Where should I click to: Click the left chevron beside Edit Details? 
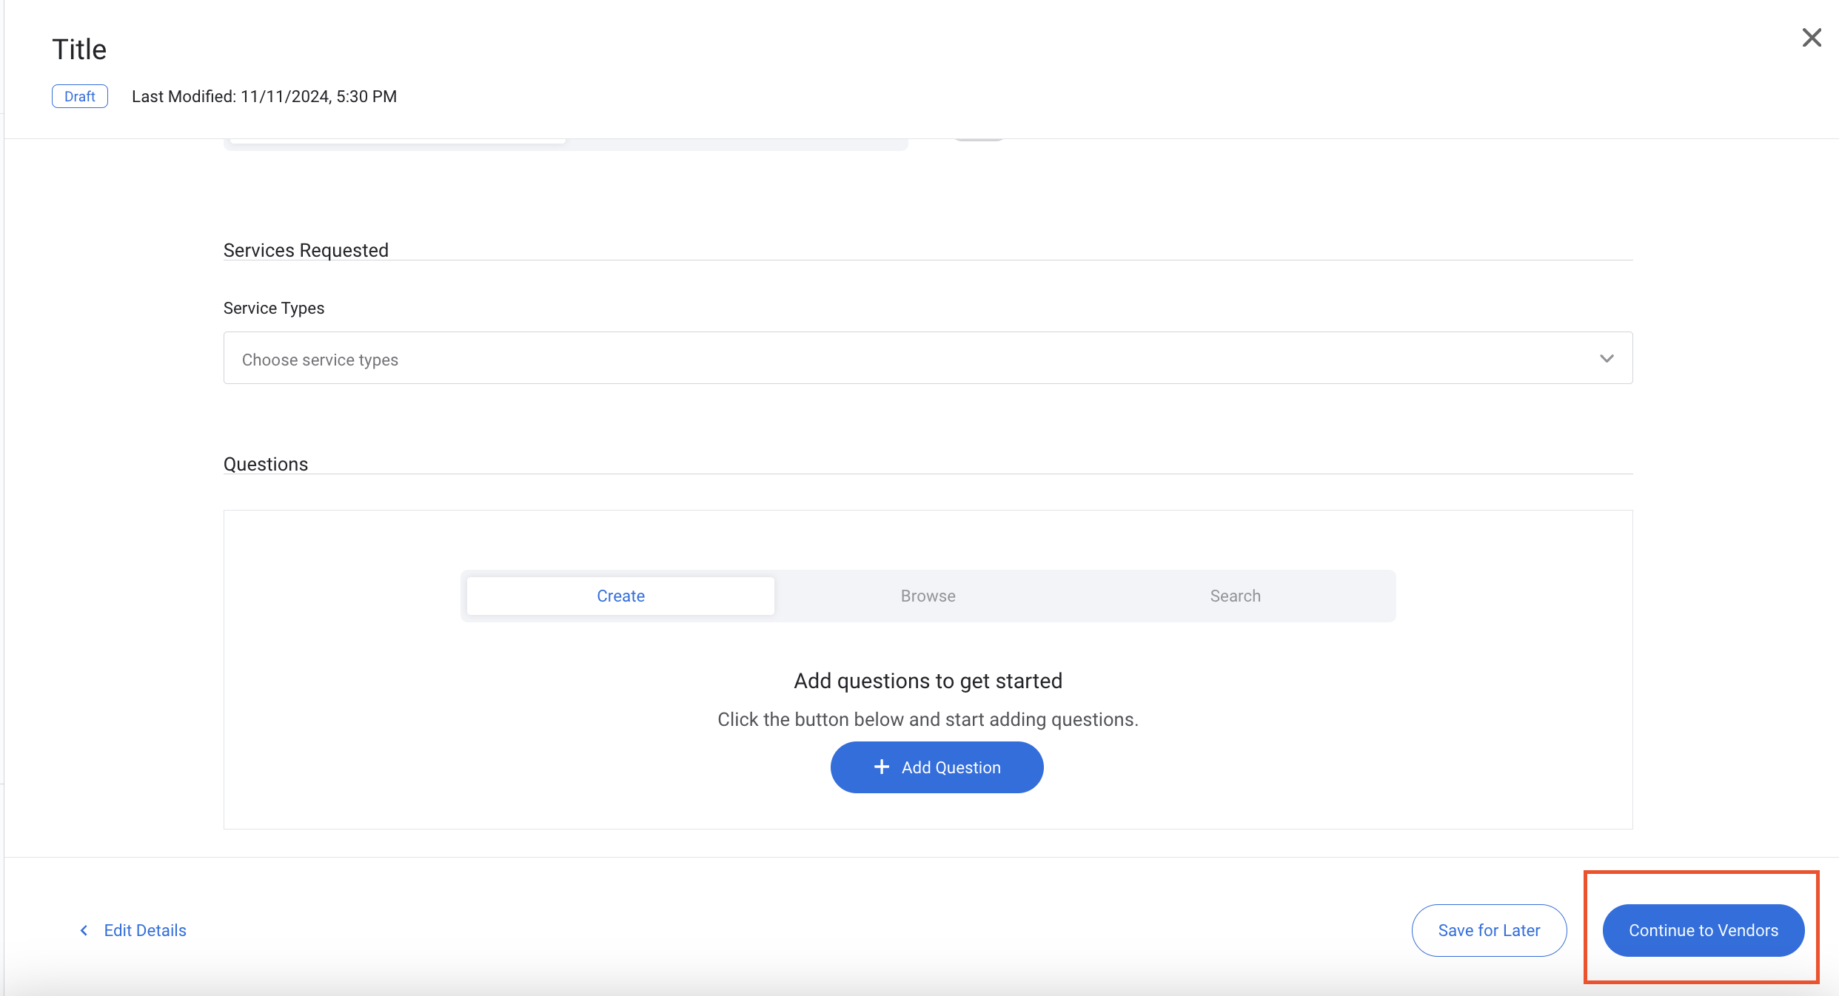click(84, 930)
